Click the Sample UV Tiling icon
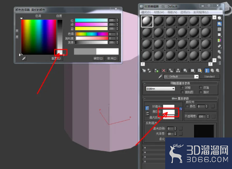 tap(220, 35)
